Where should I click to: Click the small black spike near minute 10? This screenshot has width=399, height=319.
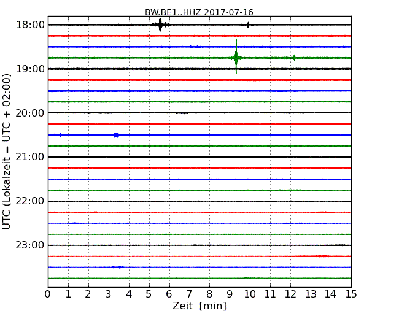click(x=248, y=25)
